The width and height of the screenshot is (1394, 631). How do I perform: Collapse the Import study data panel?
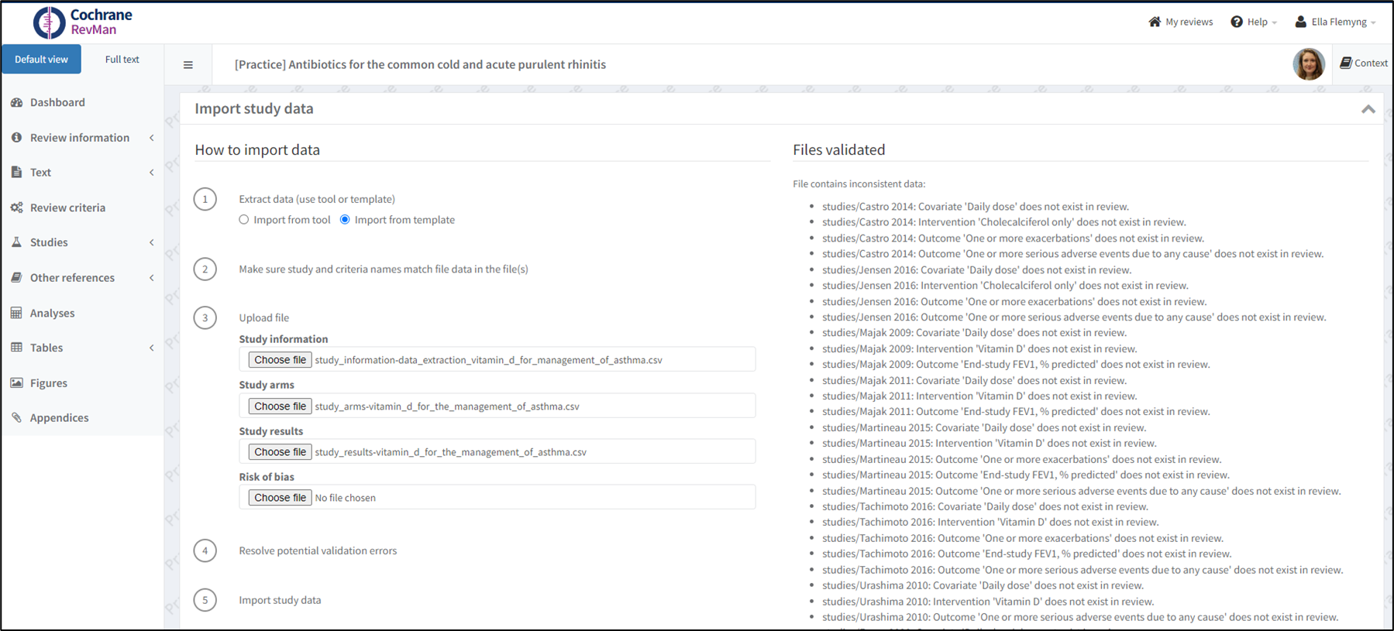(x=1368, y=109)
